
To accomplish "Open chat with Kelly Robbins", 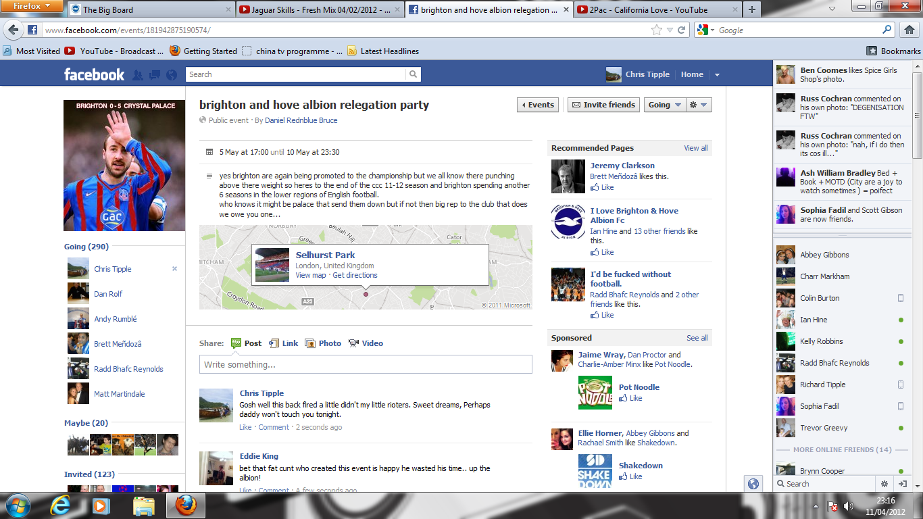I will (x=841, y=341).
